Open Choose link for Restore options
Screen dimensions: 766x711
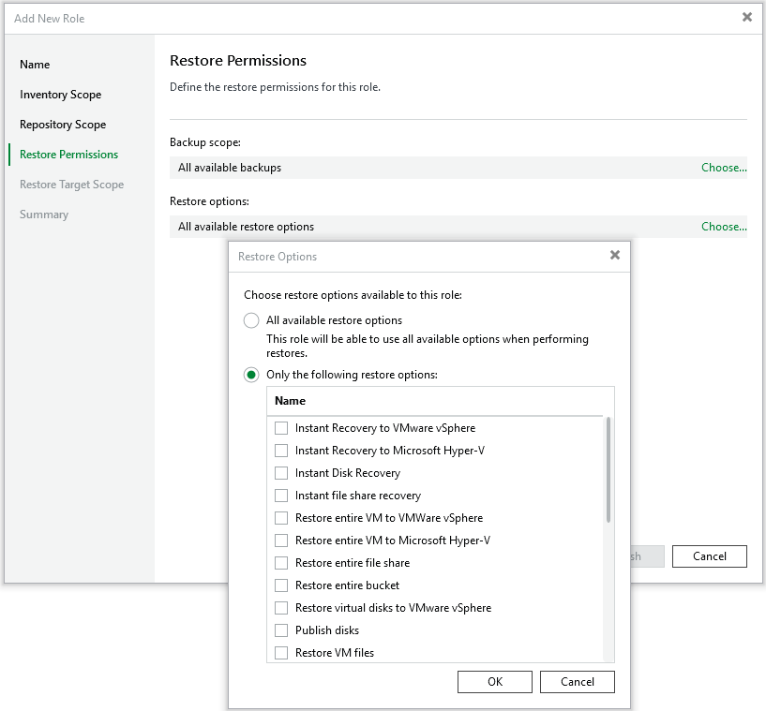(724, 227)
